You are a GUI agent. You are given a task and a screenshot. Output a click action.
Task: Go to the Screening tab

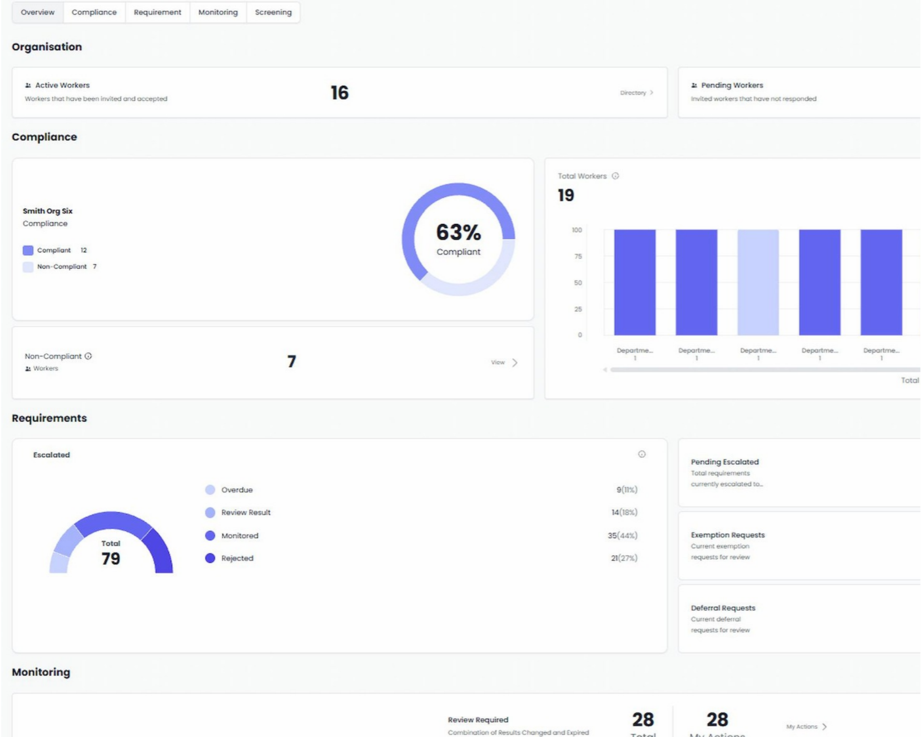273,12
